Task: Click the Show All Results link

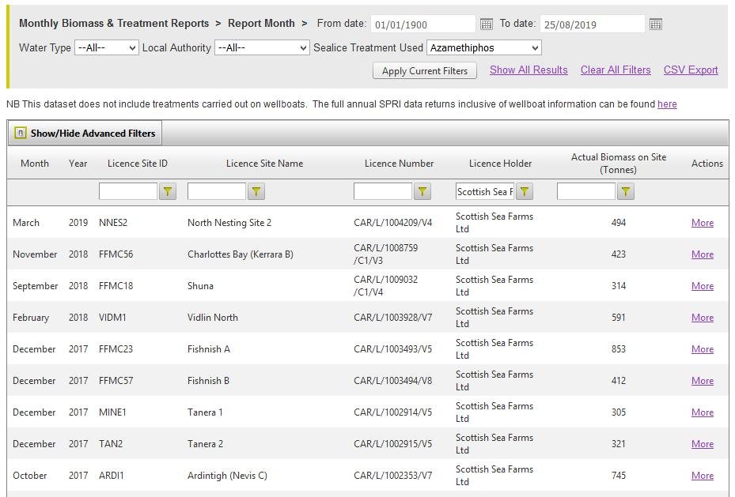Action: [529, 70]
